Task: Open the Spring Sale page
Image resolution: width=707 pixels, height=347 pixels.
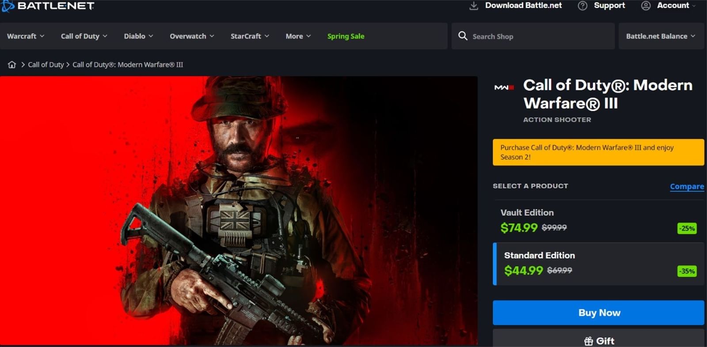Action: 346,36
